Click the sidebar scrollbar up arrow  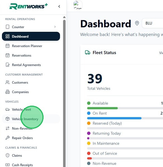(64, 17)
